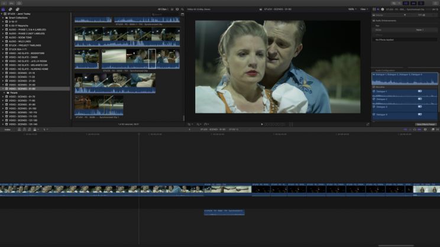Click the solo headphones icon
440x247 pixels.
click(415, 129)
